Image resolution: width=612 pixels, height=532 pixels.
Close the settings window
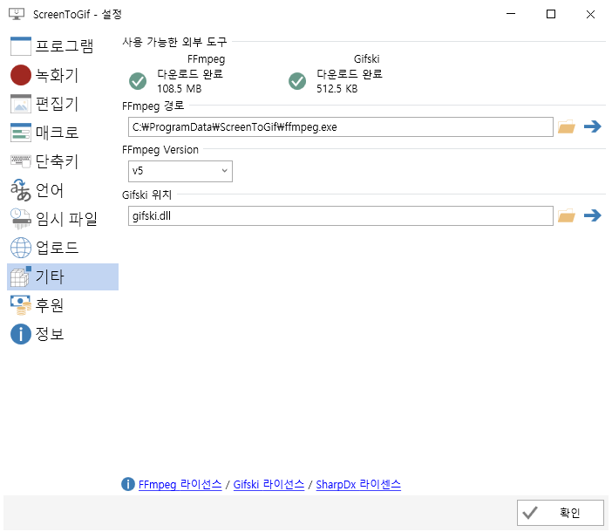pyautogui.click(x=590, y=15)
